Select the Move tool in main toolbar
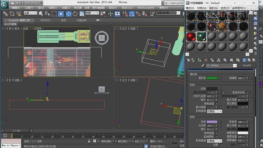Image resolution: width=263 pixels, height=148 pixels. pos(68,14)
